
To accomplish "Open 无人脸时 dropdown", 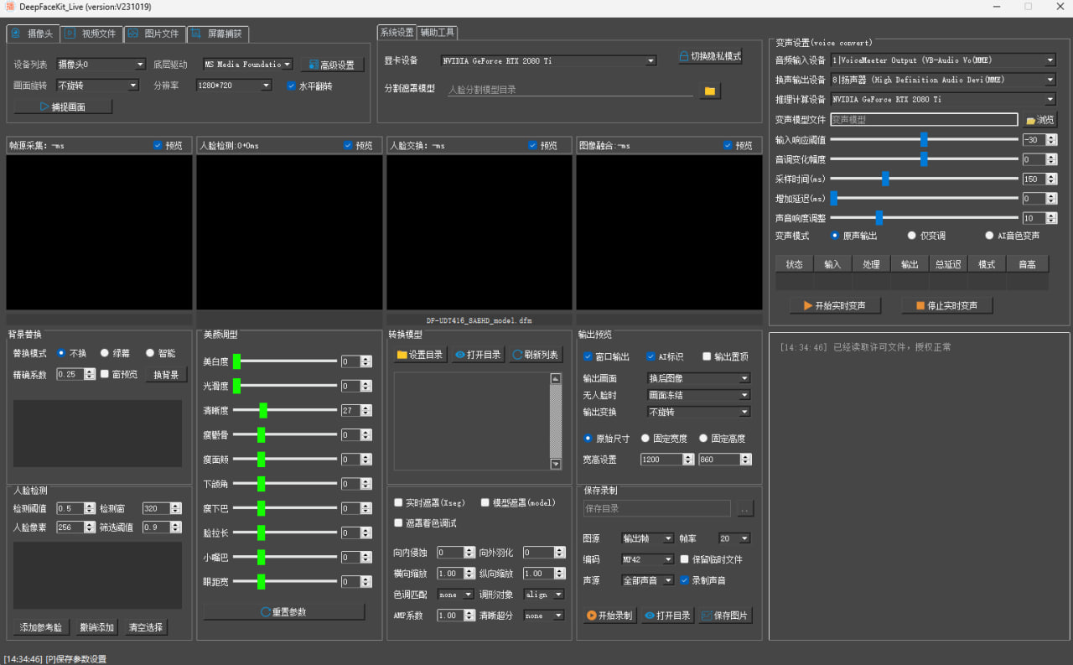I will point(699,395).
